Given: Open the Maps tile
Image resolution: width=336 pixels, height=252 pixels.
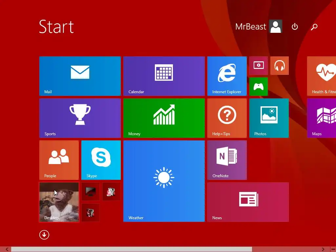Looking at the screenshot, I should click(322, 118).
